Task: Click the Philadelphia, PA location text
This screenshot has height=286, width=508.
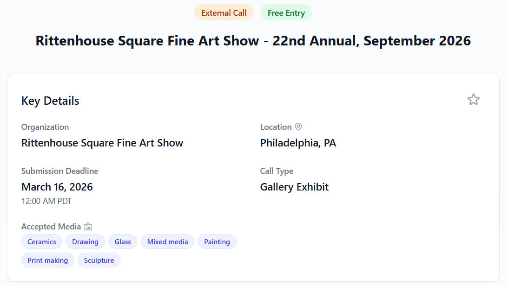Action: click(x=298, y=143)
